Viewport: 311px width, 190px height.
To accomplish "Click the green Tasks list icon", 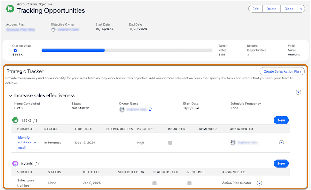I will pos(15,120).
